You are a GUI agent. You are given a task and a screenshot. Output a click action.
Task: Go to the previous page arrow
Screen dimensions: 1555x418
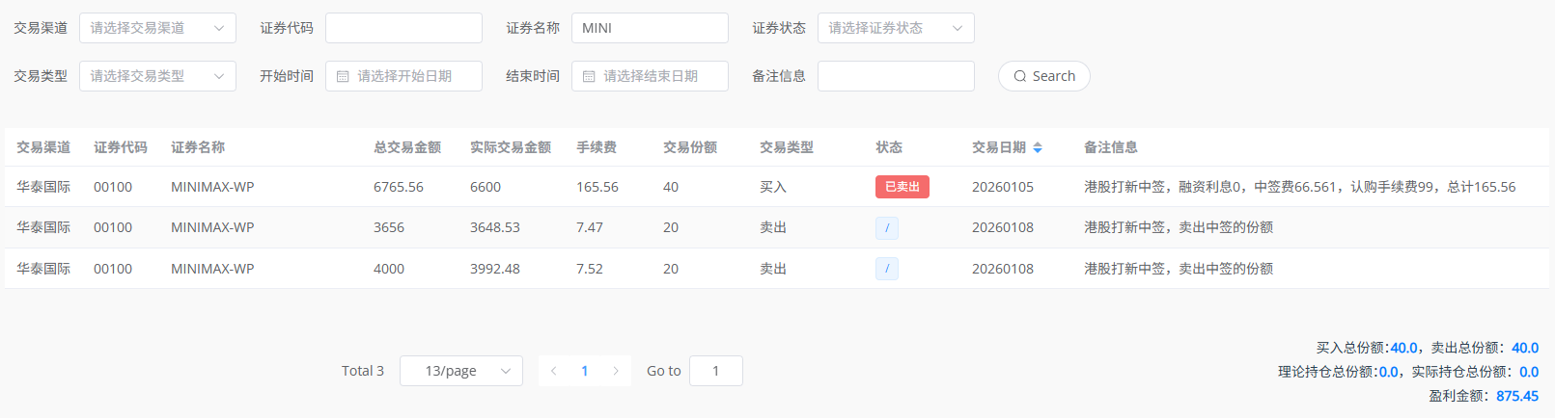click(554, 371)
